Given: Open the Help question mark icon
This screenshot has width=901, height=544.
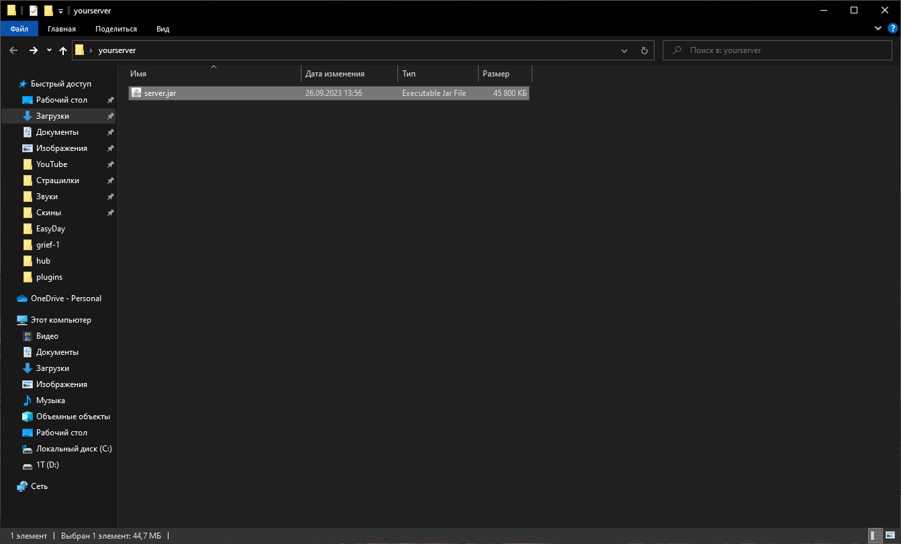Looking at the screenshot, I should click(x=892, y=29).
